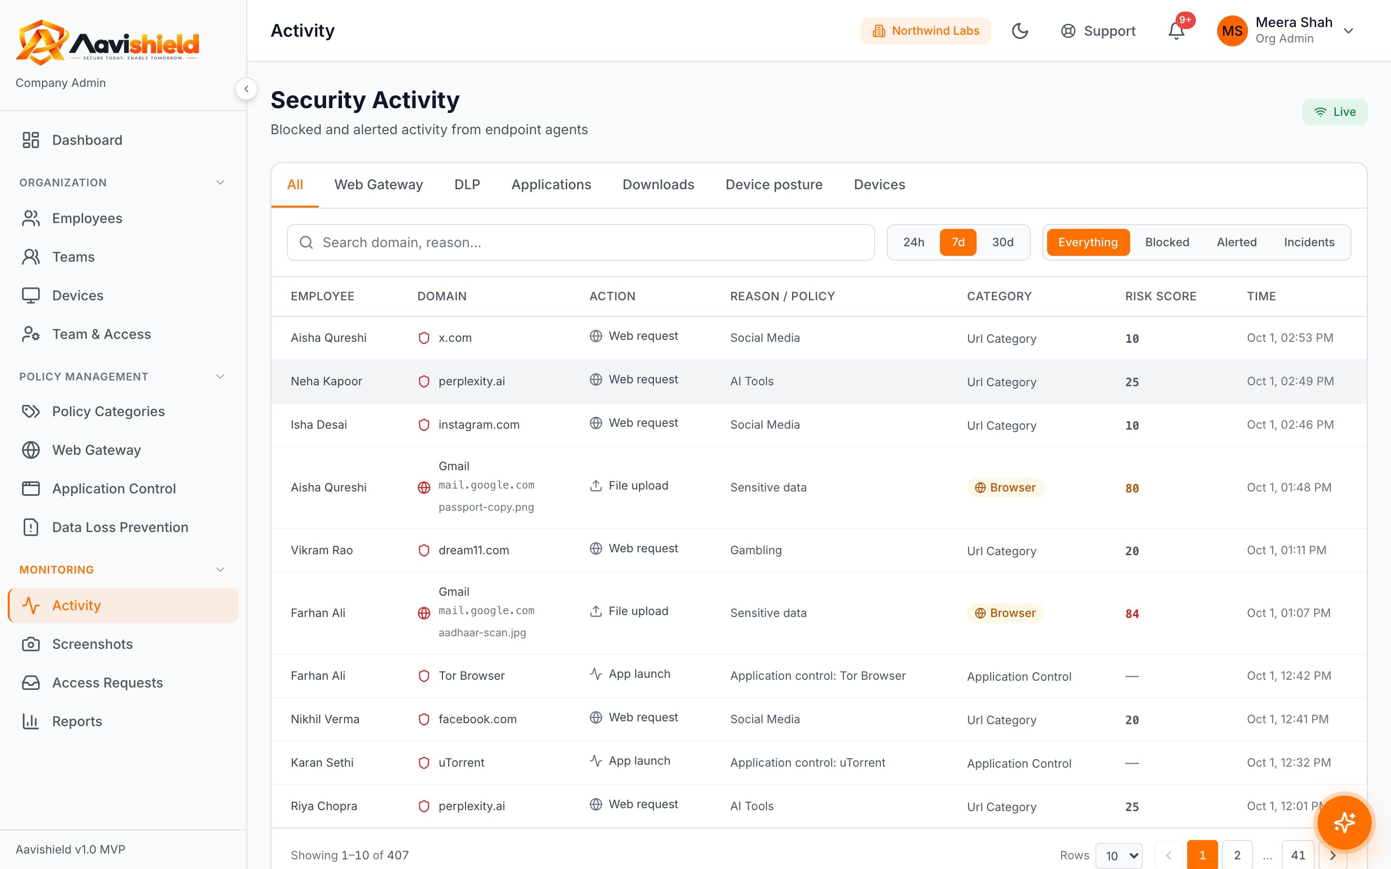
Task: Select the 7d time range
Action: point(958,242)
